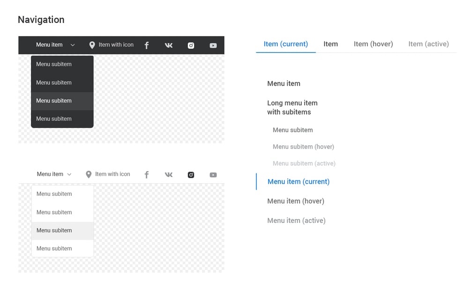Click 'Menu subitem (hover)' link

(x=303, y=147)
